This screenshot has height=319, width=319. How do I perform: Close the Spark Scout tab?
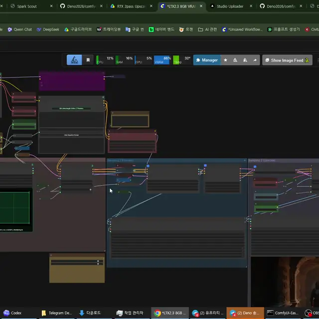tap(51, 6)
